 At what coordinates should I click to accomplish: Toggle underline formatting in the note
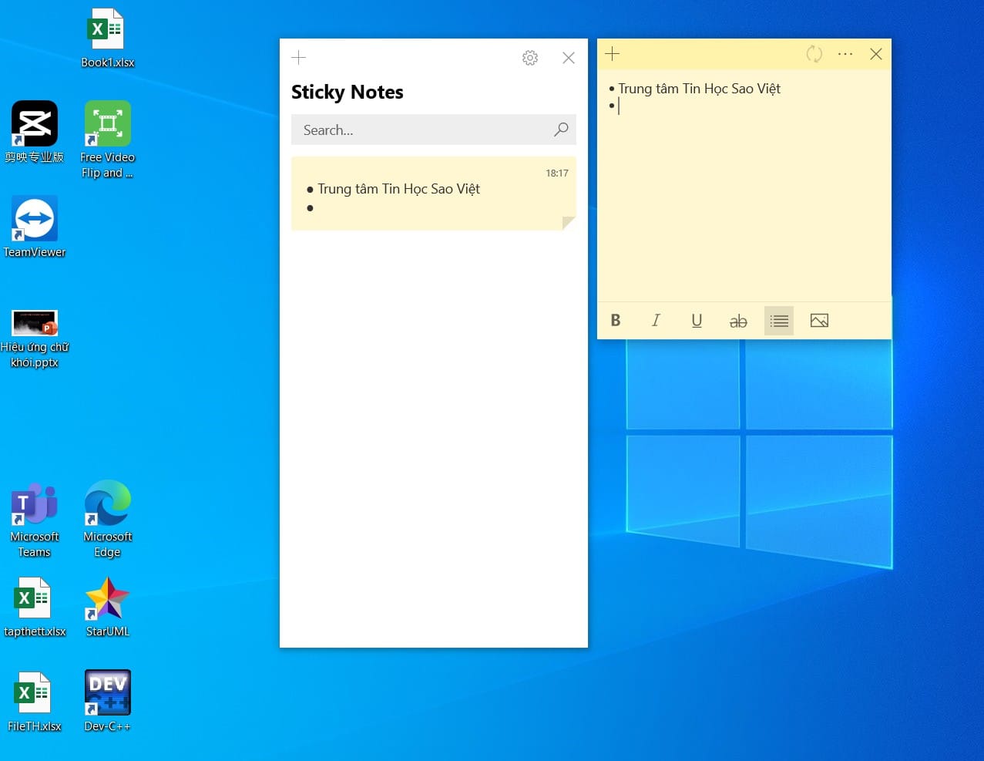tap(697, 321)
